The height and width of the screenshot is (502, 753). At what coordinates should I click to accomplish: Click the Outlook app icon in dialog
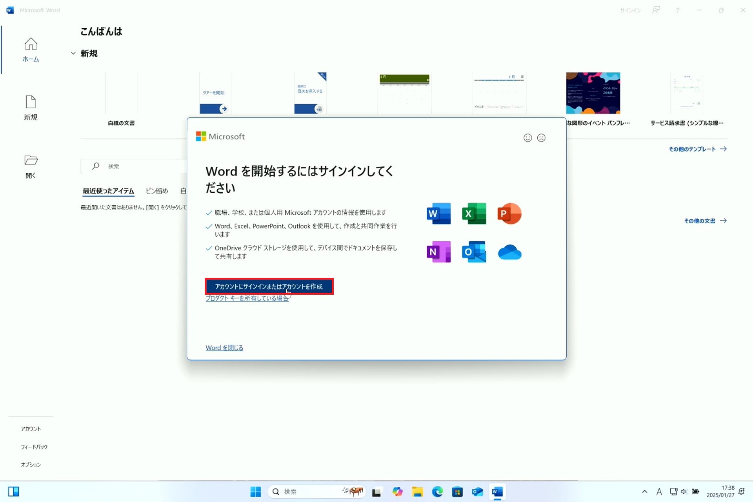pyautogui.click(x=474, y=252)
